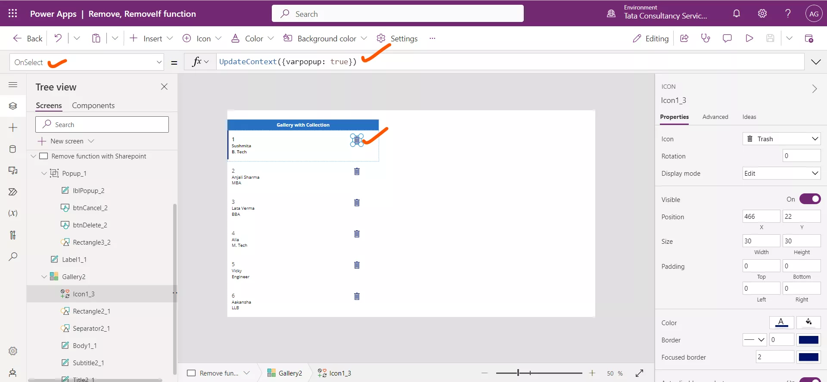This screenshot has width=827, height=382.
Task: Open the Icon toolbar menu
Action: tap(202, 38)
